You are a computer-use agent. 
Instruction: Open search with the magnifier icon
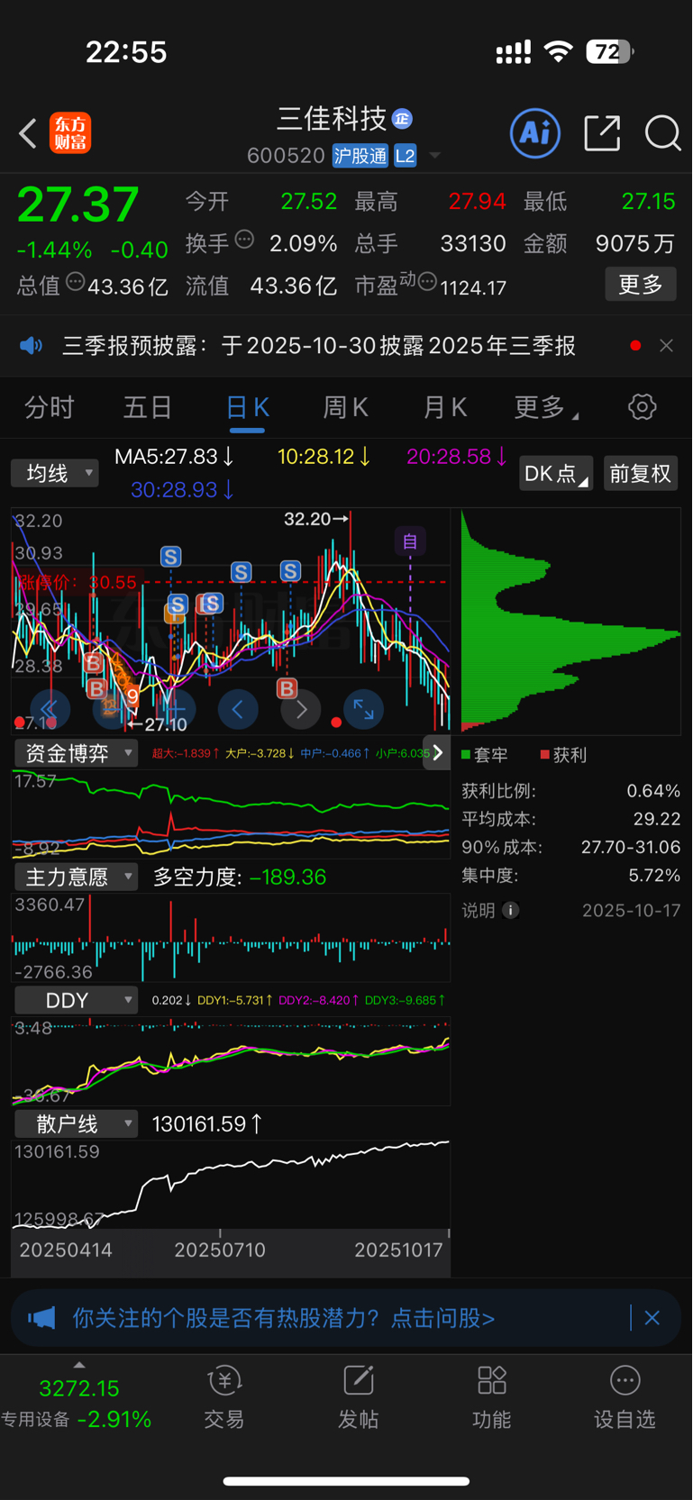pos(662,133)
